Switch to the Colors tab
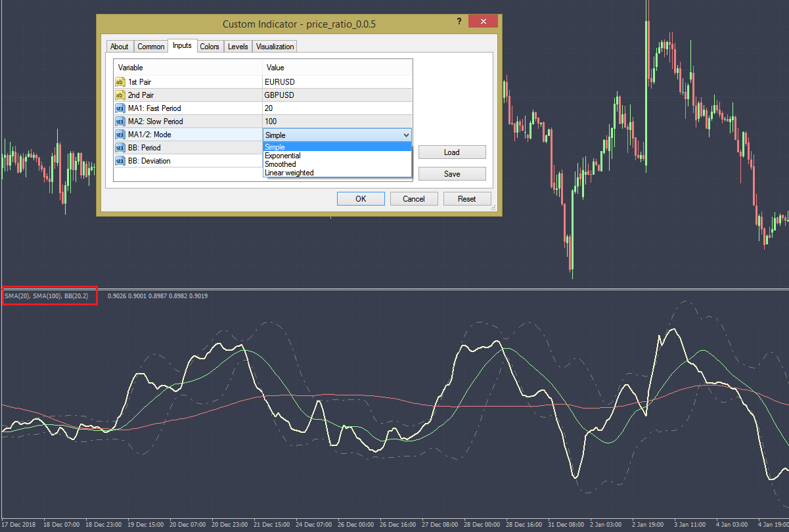The image size is (789, 532). tap(210, 47)
